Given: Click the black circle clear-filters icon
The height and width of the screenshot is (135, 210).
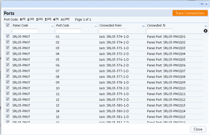Looking at the screenshot, I should pos(206,31).
